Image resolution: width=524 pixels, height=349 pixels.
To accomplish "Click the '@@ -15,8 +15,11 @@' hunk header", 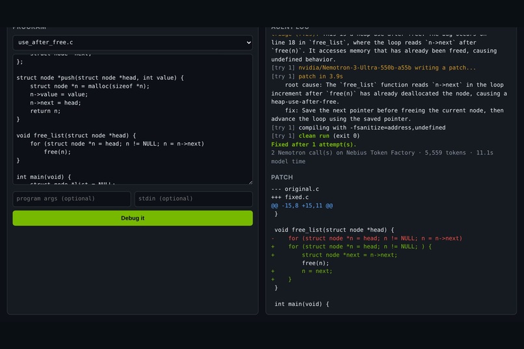I will point(302,206).
